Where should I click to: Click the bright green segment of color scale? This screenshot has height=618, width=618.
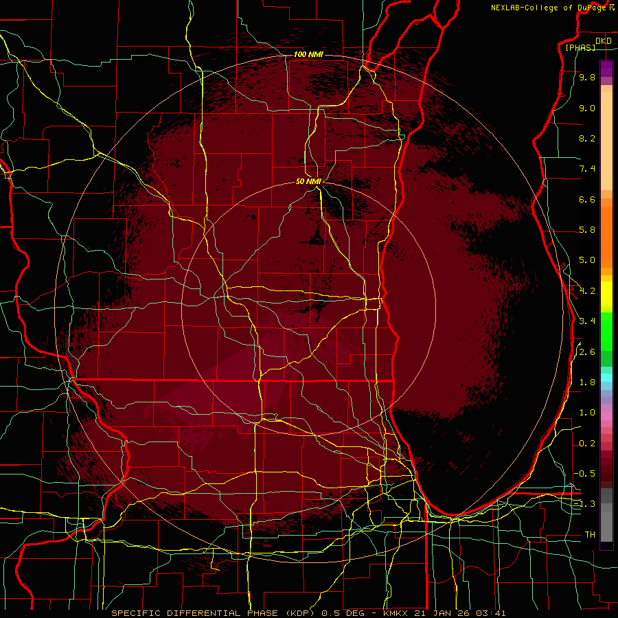coord(606,331)
